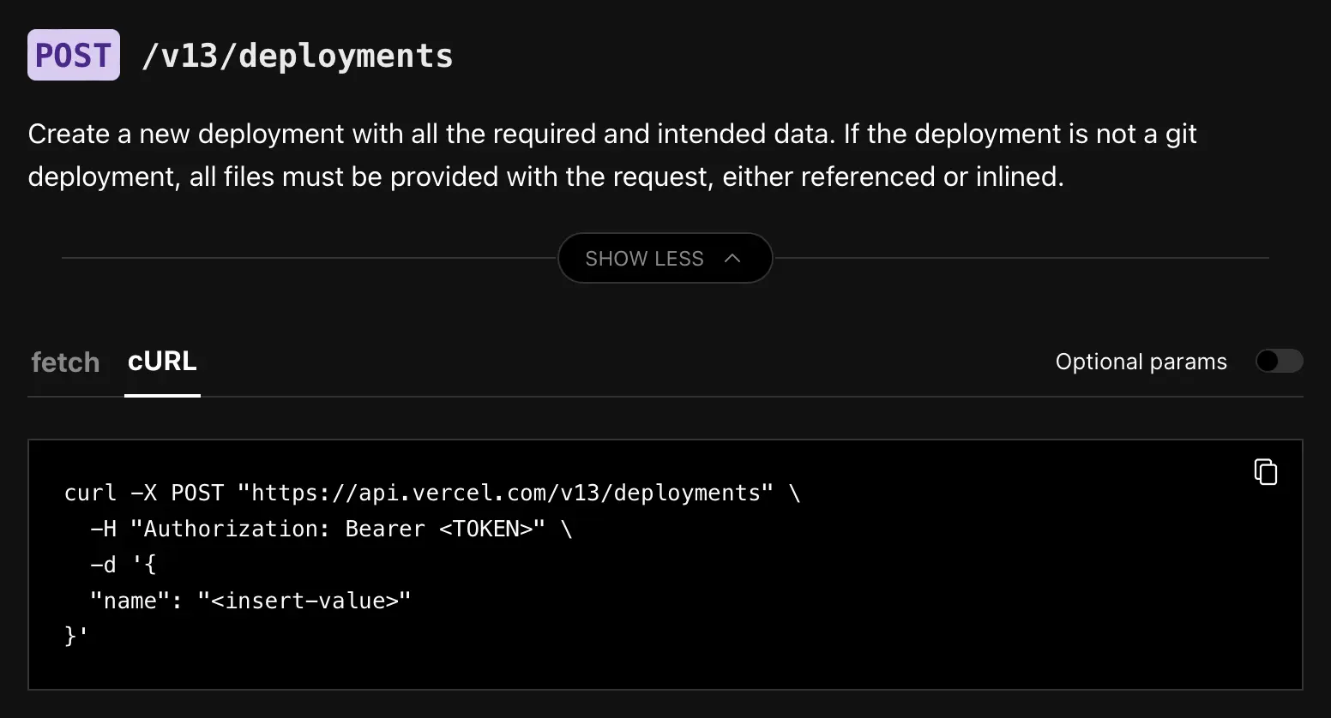Collapse description with SHOW LESS button
The image size is (1331, 718).
coord(665,258)
